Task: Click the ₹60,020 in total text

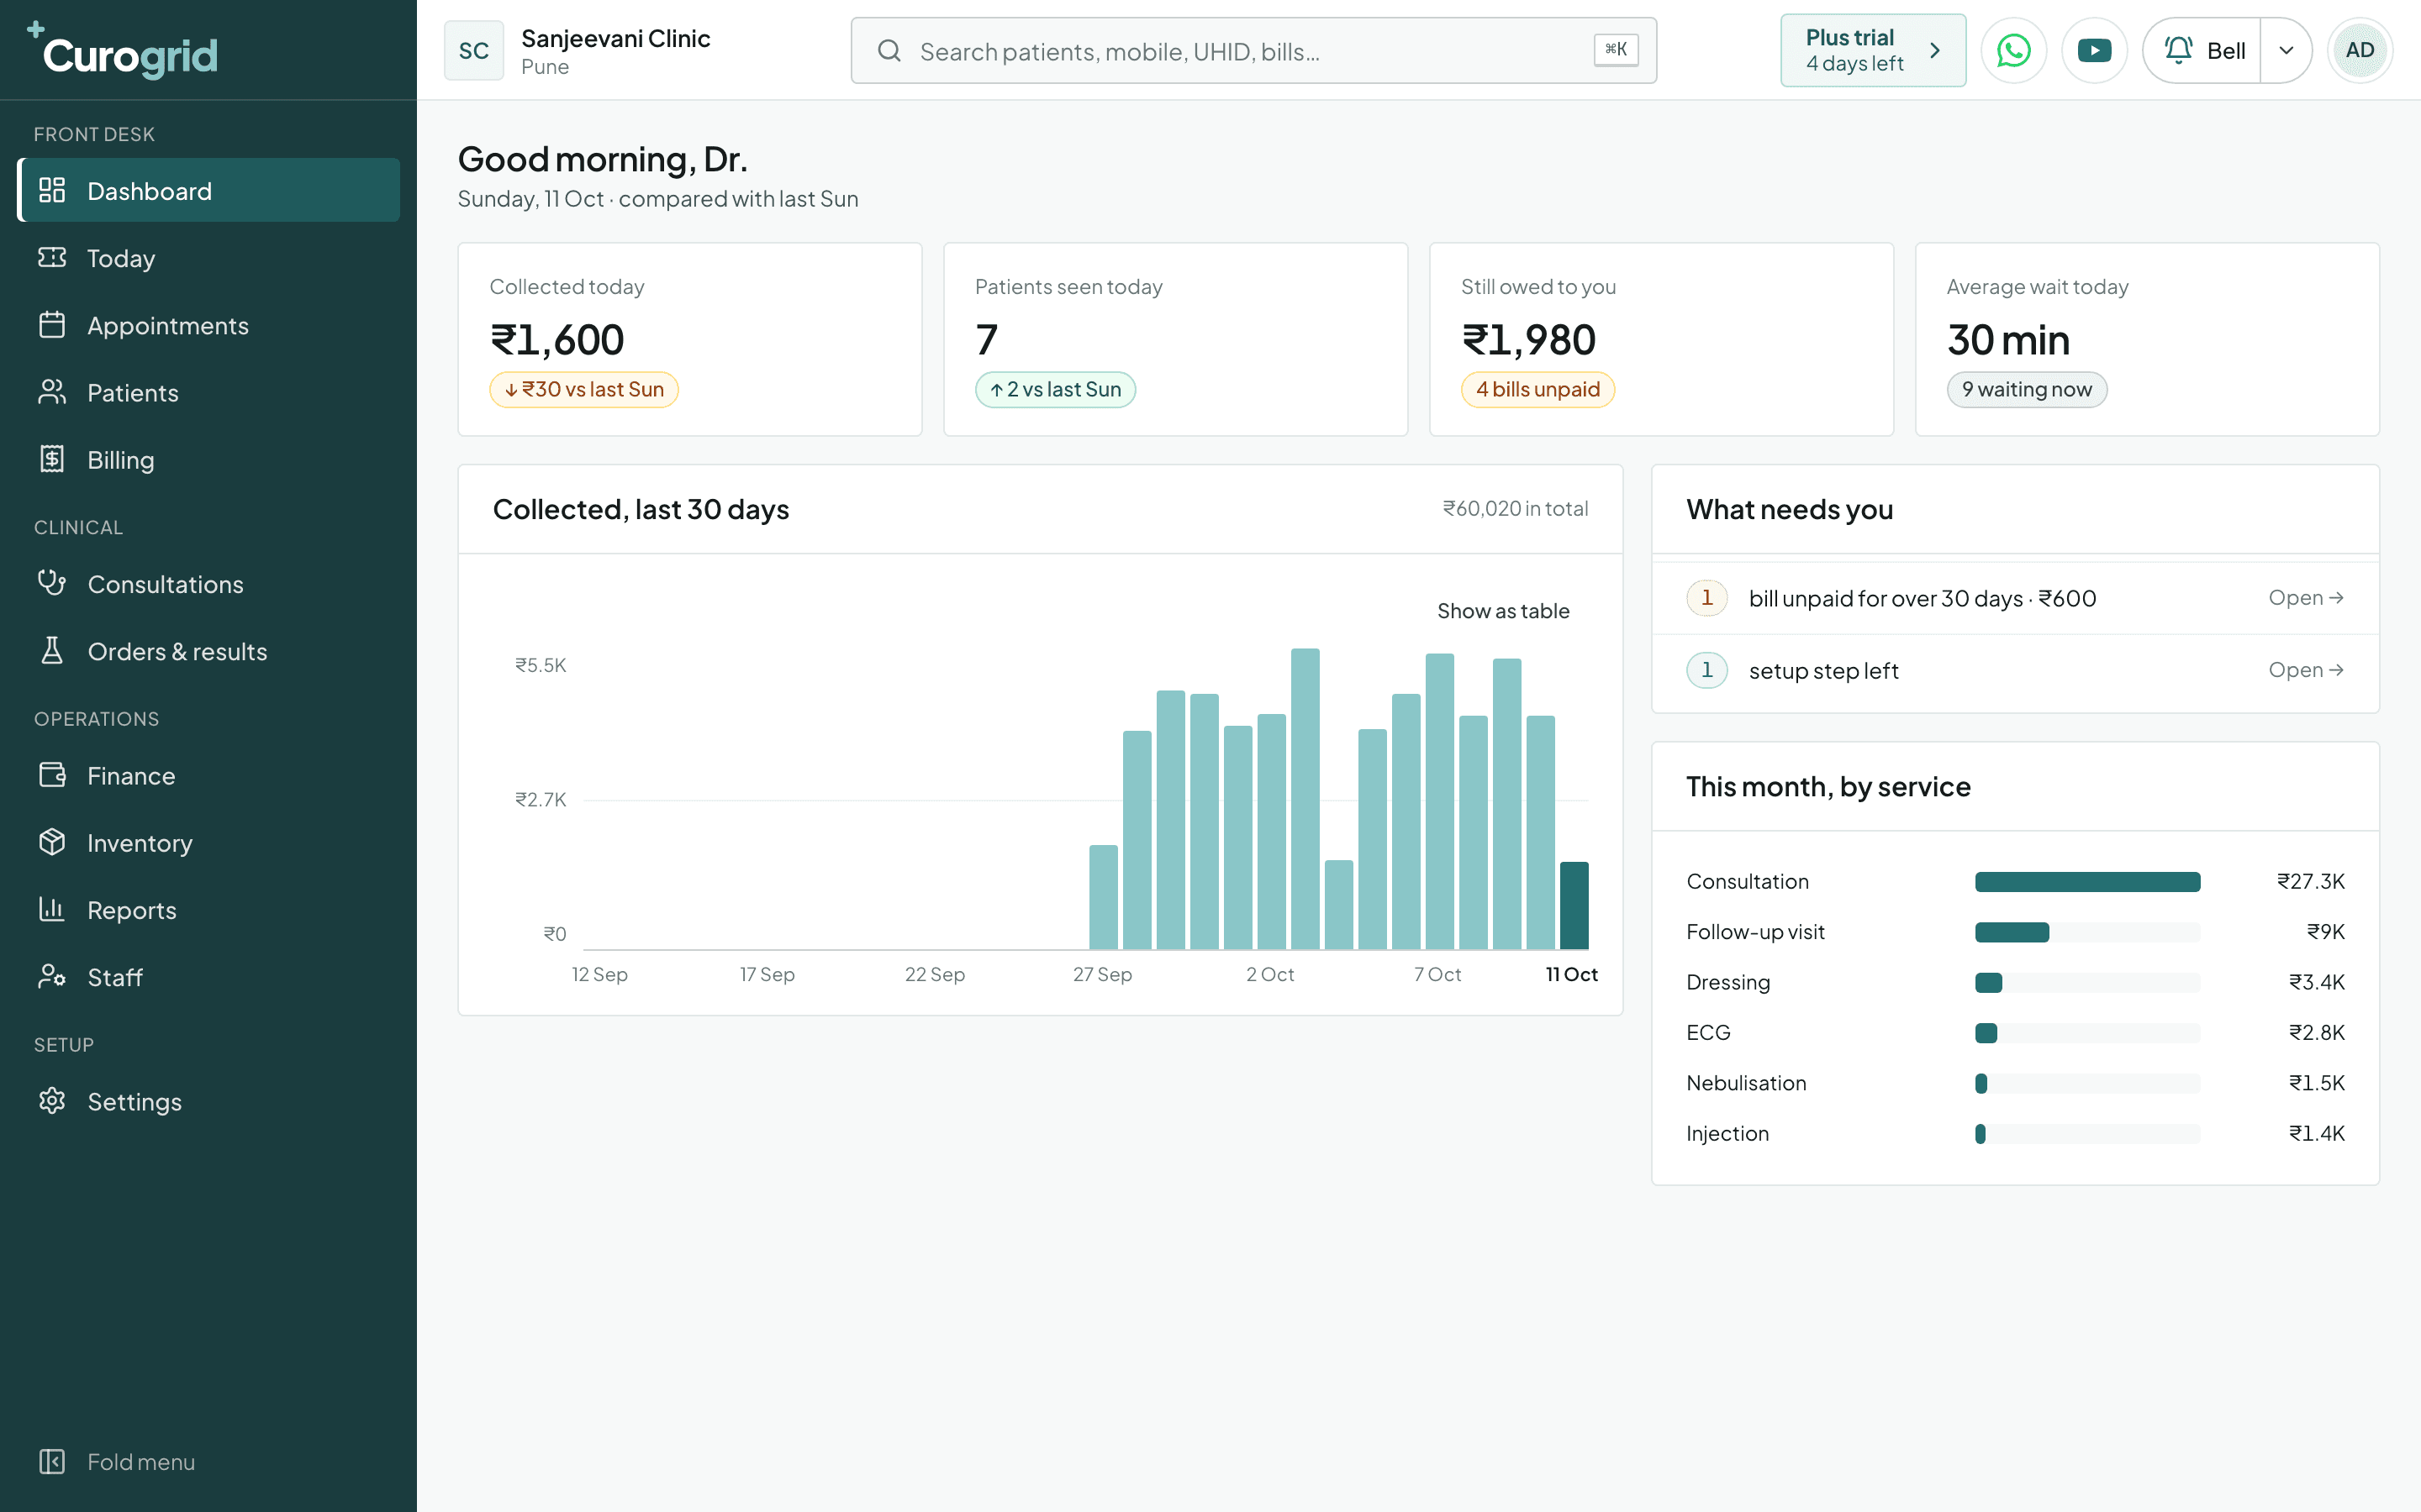Action: pos(1515,508)
